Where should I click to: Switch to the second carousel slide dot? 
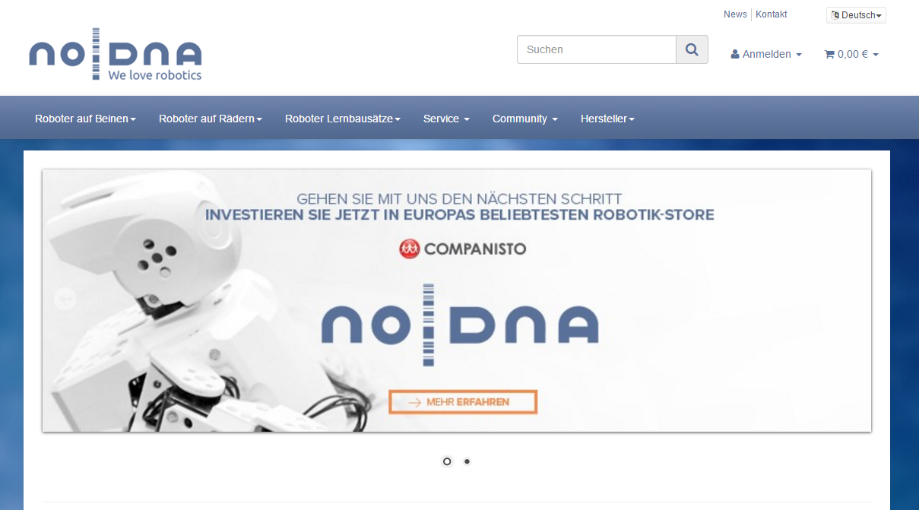point(467,461)
